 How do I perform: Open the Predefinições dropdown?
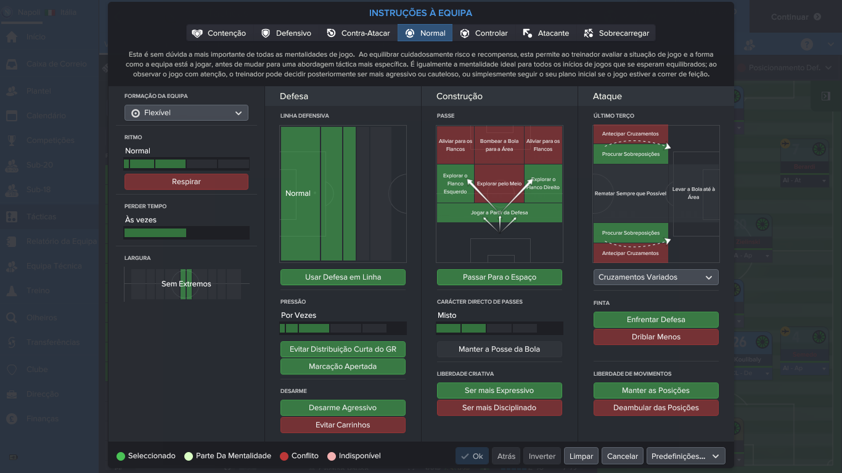685,456
